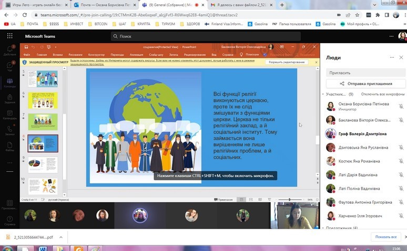Screen dimensions: 407x251
Task: Click the Пригласить invite input field
Action: point(366,72)
